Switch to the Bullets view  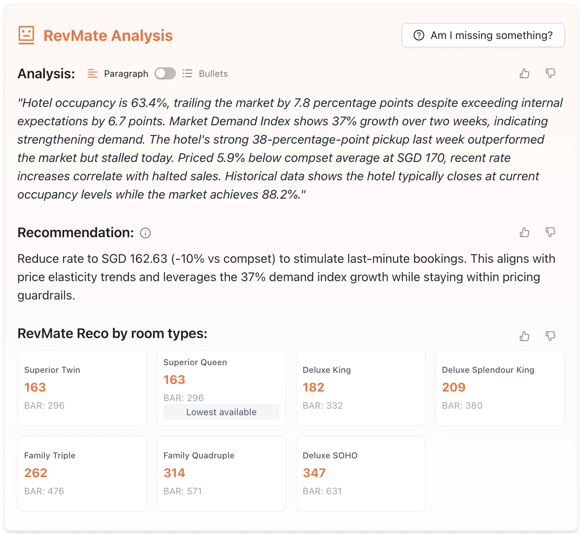213,73
